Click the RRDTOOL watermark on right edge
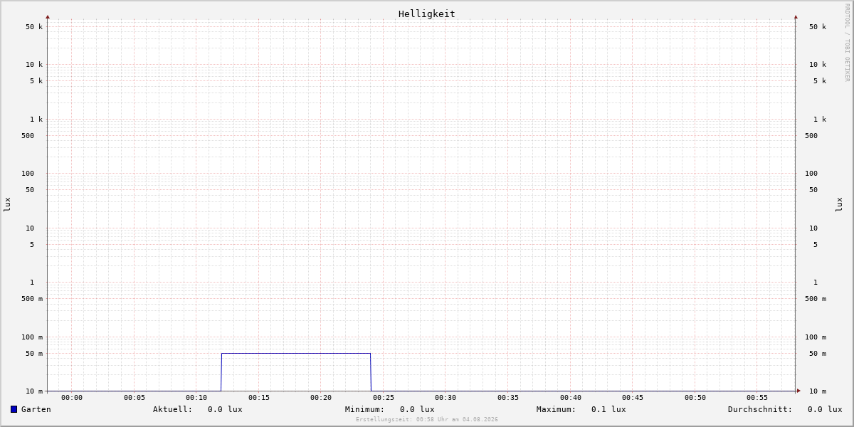 pos(847,42)
